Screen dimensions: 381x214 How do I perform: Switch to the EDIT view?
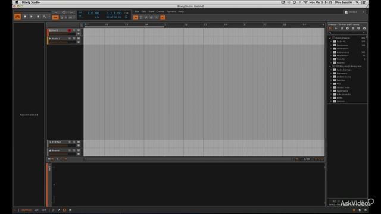click(x=43, y=210)
